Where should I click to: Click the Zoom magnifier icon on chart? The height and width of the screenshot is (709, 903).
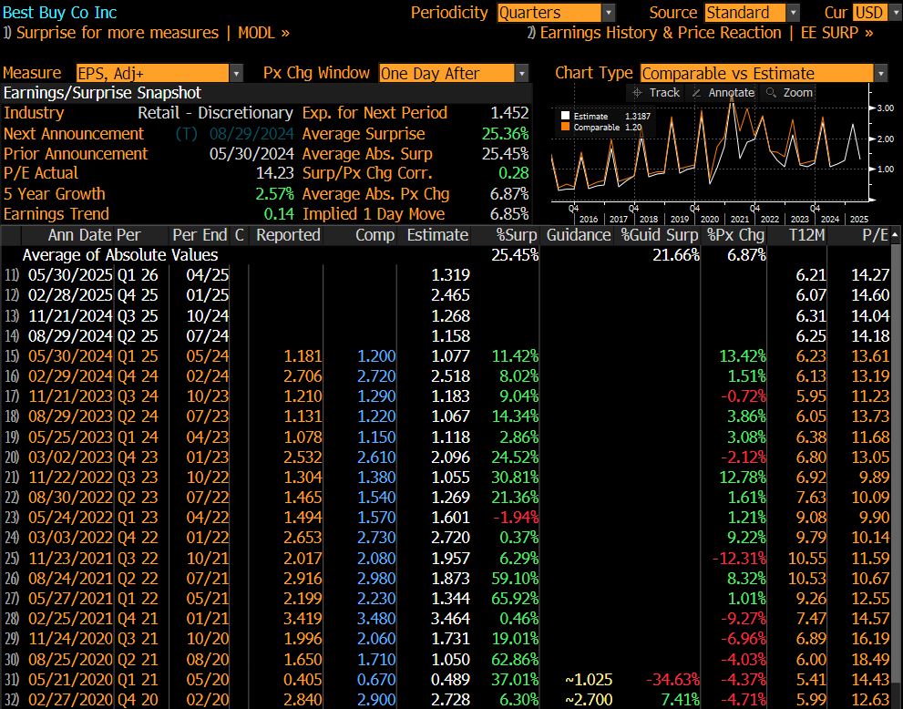point(771,93)
